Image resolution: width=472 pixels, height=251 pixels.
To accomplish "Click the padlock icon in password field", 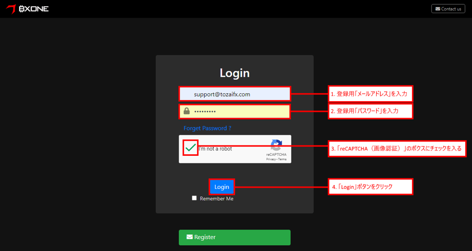I will pyautogui.click(x=187, y=111).
